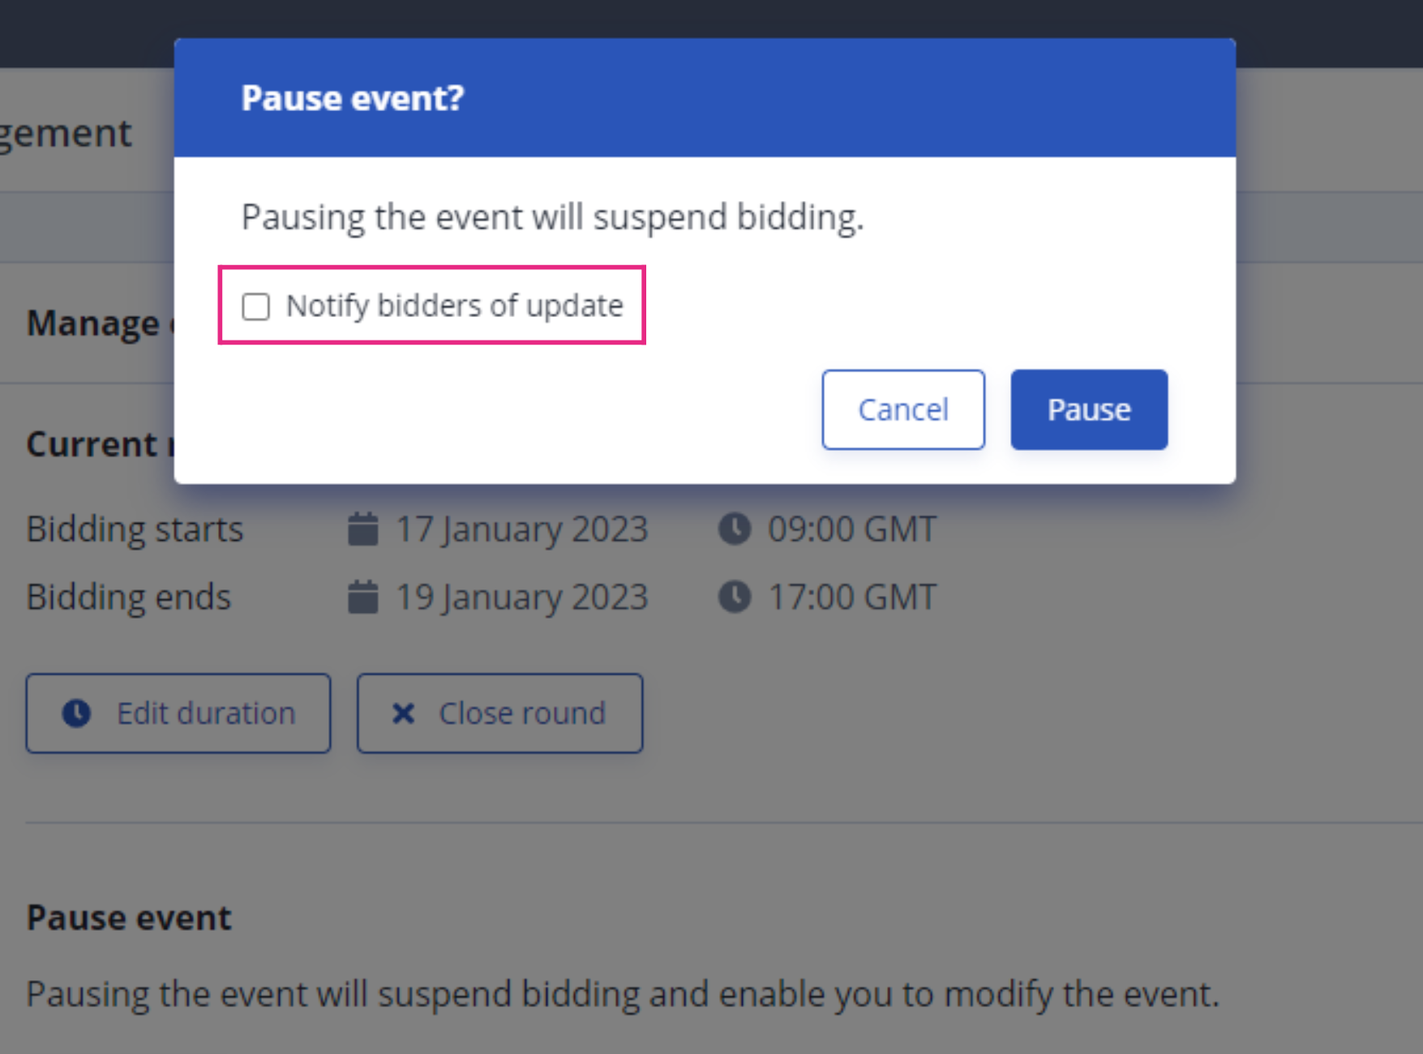
Task: Select the Close round button
Action: point(499,713)
